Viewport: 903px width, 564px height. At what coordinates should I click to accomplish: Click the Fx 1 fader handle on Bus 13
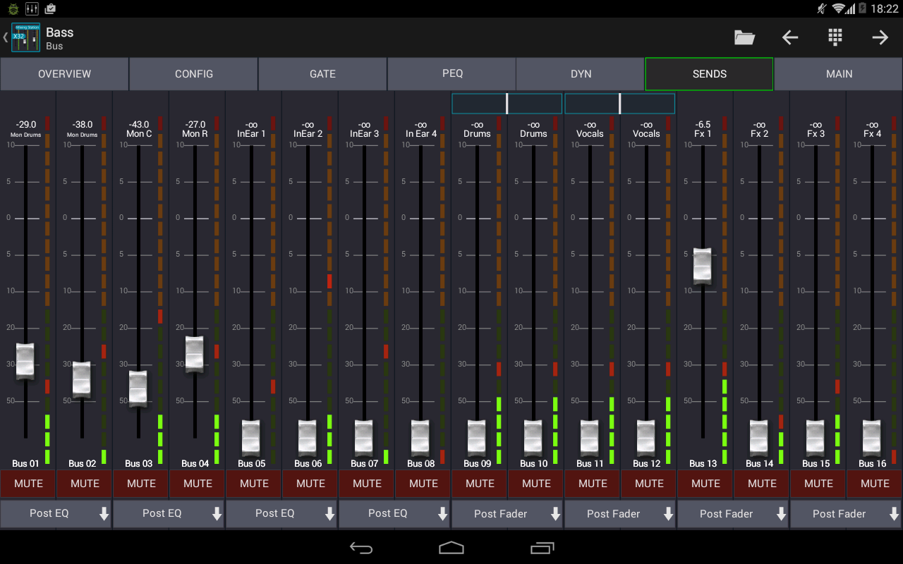coord(702,264)
